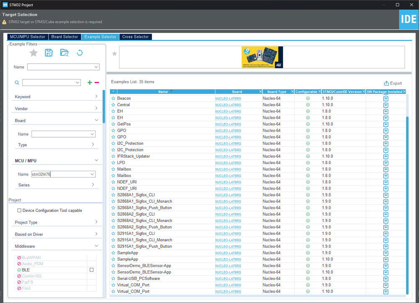
Task: Remove the Board Type column with X
Action: pyautogui.click(x=292, y=91)
